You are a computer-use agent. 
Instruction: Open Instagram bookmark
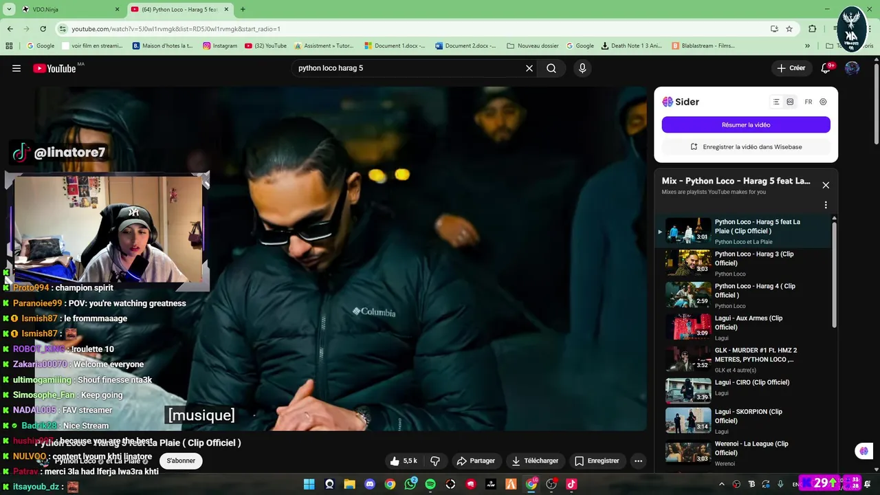[x=220, y=46]
